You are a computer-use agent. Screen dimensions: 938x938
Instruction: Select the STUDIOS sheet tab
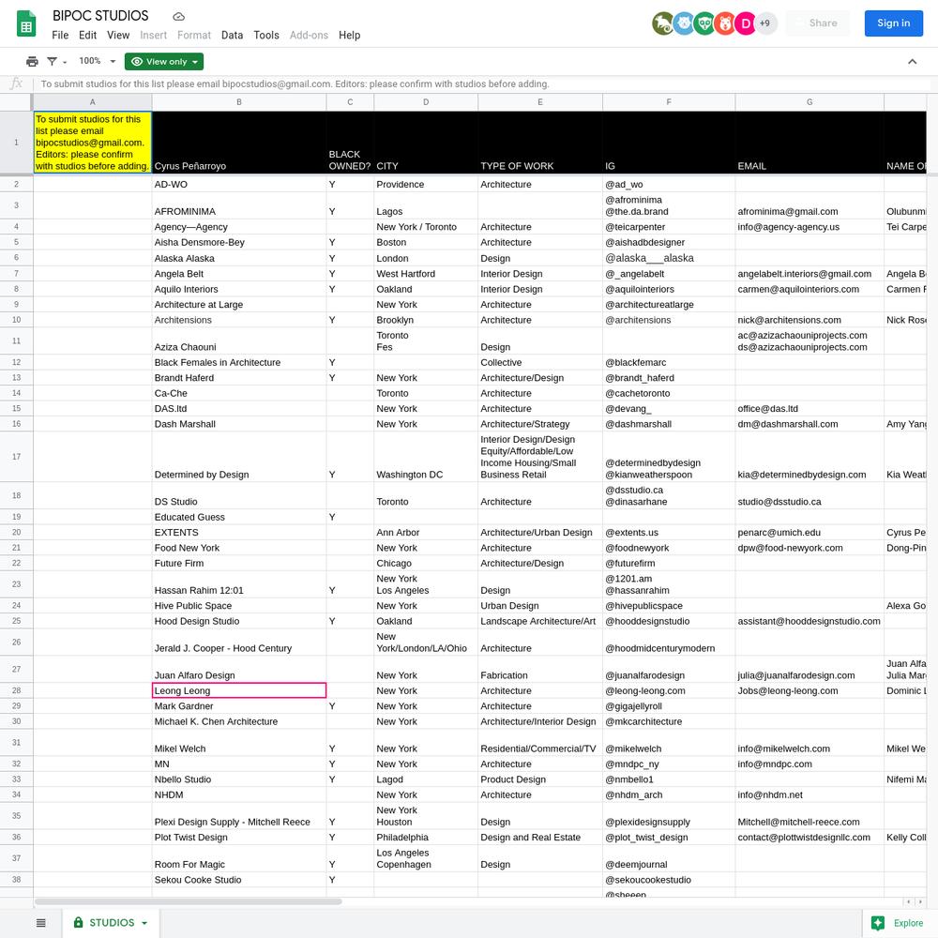pos(111,923)
